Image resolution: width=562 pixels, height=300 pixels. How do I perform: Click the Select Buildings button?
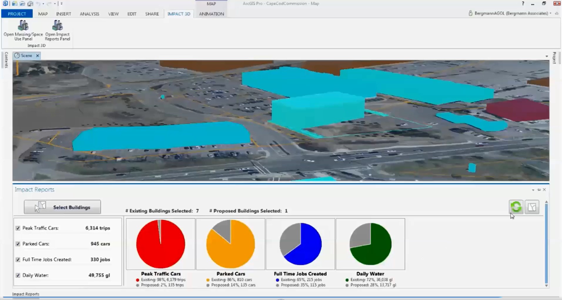(62, 207)
